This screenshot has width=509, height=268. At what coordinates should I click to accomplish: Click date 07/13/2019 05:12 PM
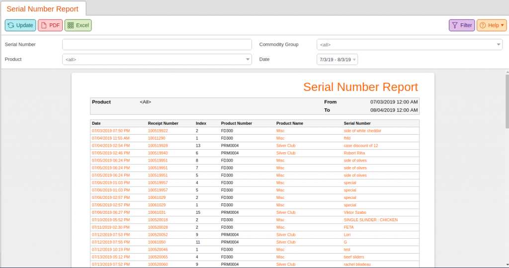click(111, 257)
